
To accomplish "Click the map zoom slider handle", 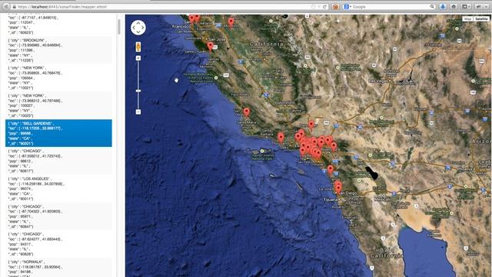I will [x=138, y=91].
